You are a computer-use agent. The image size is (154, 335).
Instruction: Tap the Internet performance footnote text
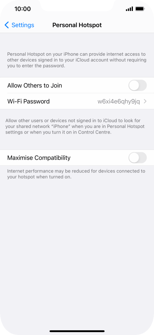(76, 174)
